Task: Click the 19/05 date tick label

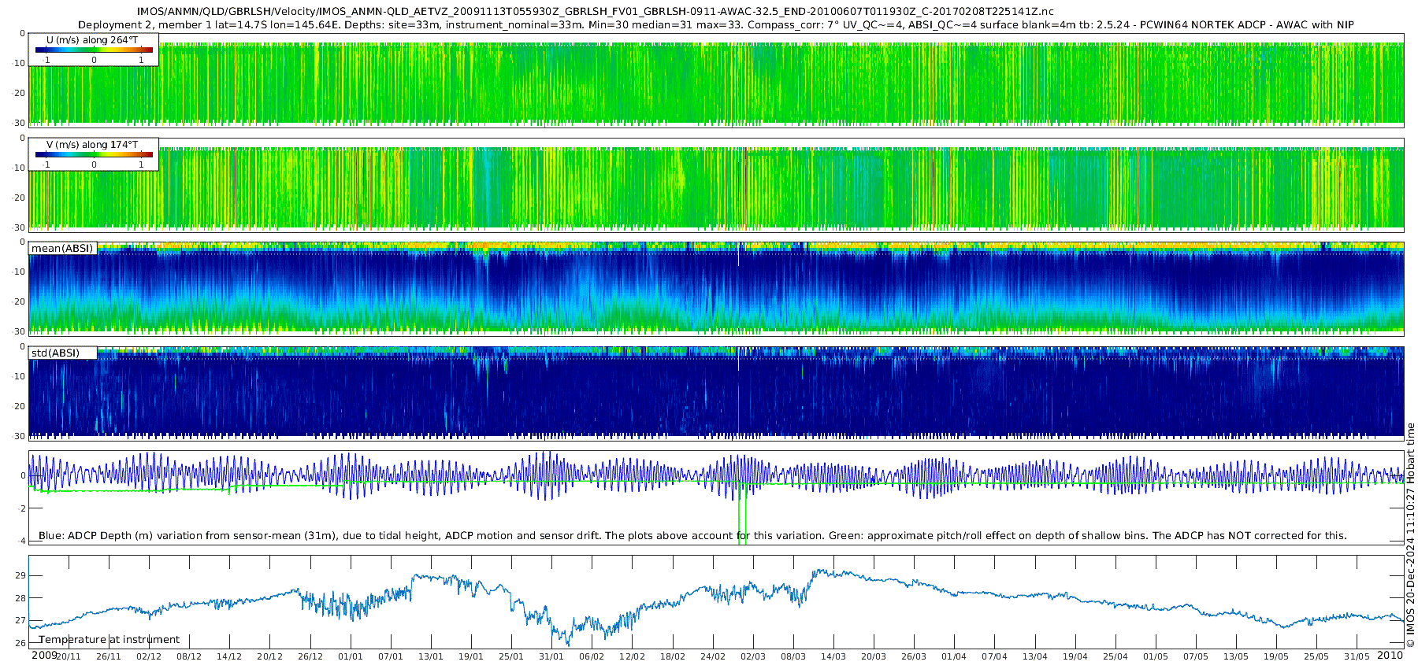Action: click(x=1276, y=656)
